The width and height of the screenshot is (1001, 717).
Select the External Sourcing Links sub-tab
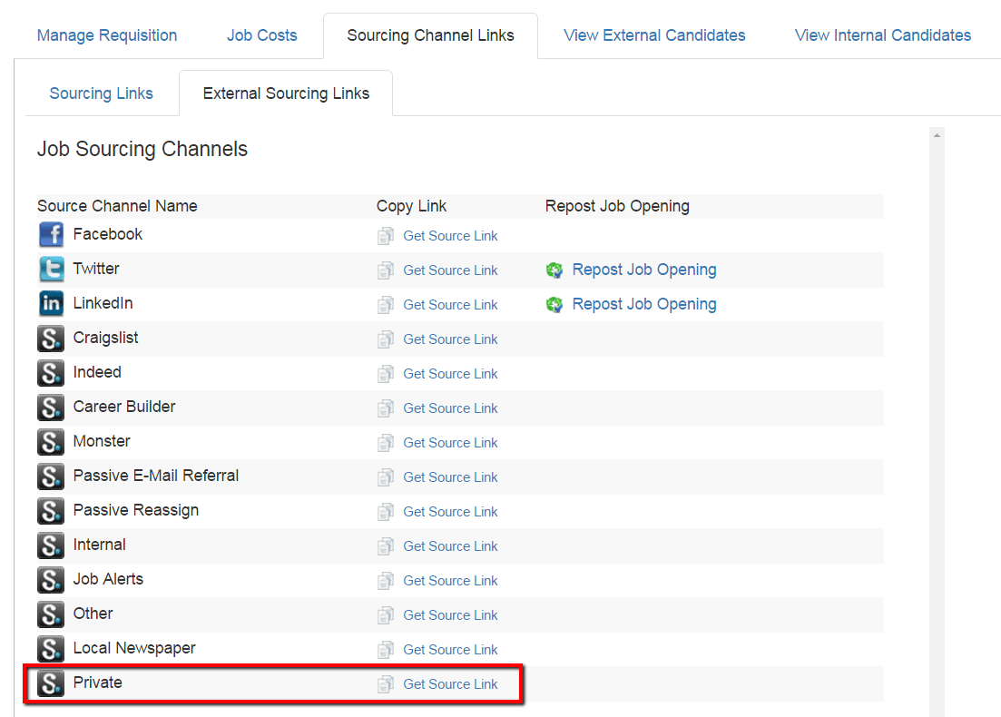click(286, 93)
